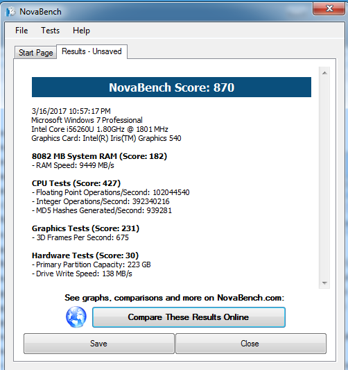Click Graphics Tests (Score: 231) heading

85,228
